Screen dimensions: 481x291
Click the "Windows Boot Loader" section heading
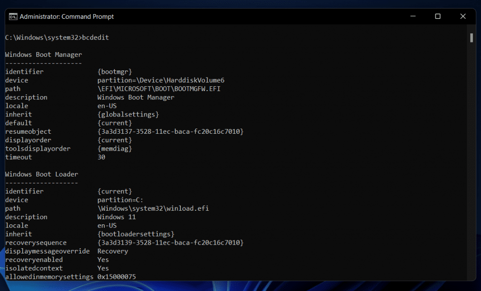(x=41, y=174)
